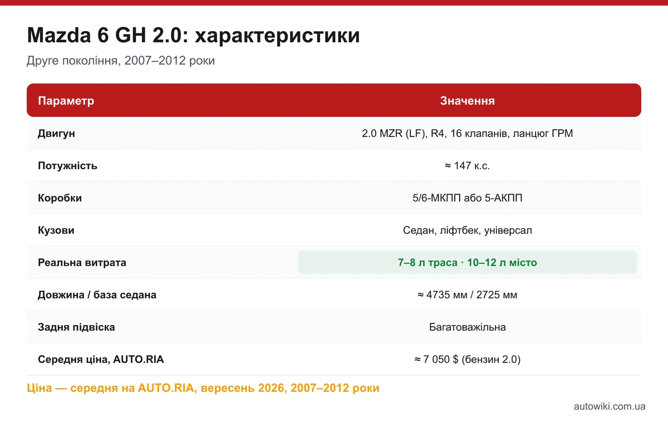
Task: Click the power value '≈ 147 к.с.'
Action: 468,166
